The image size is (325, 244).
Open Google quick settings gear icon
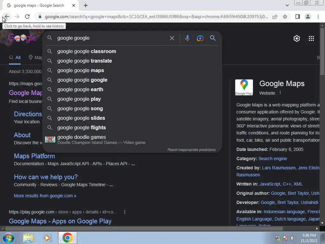click(x=297, y=38)
